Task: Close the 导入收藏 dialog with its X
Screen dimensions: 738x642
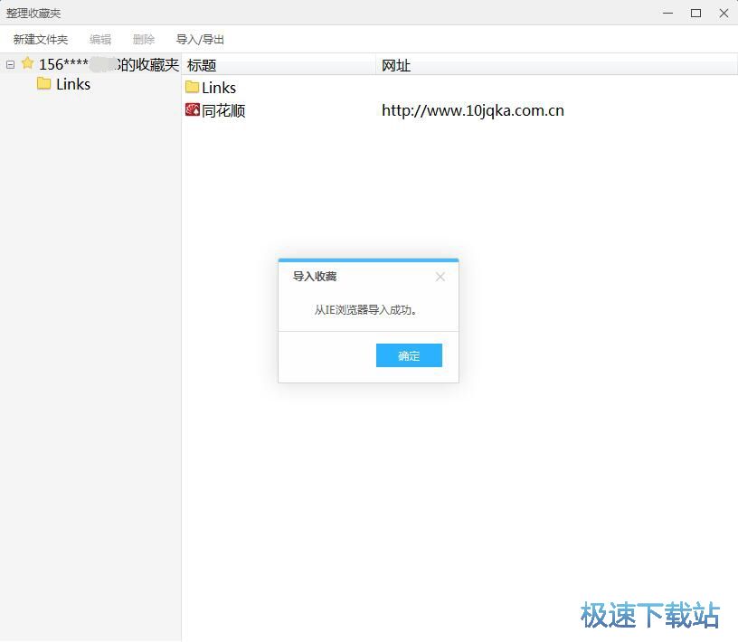Action: 440,277
